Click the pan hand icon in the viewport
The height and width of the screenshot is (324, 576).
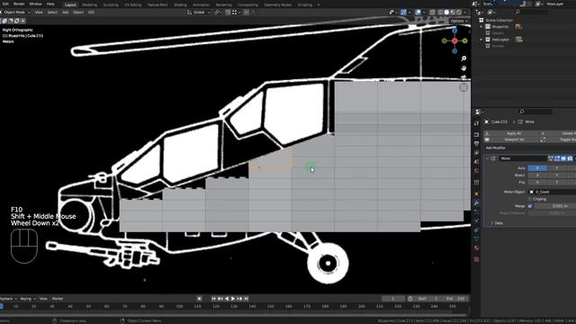tap(463, 68)
